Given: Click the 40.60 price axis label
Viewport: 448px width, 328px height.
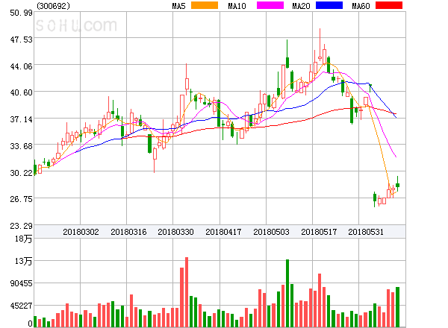Looking at the screenshot, I should 21,92.
